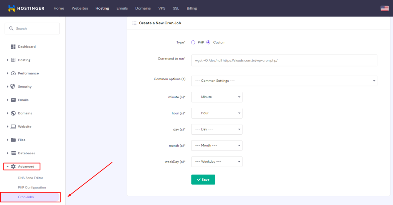This screenshot has width=393, height=205.
Task: Go to VPS in the top menu
Action: [162, 8]
